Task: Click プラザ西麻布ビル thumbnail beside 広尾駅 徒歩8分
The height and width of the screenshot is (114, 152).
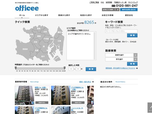Action: 61,95
